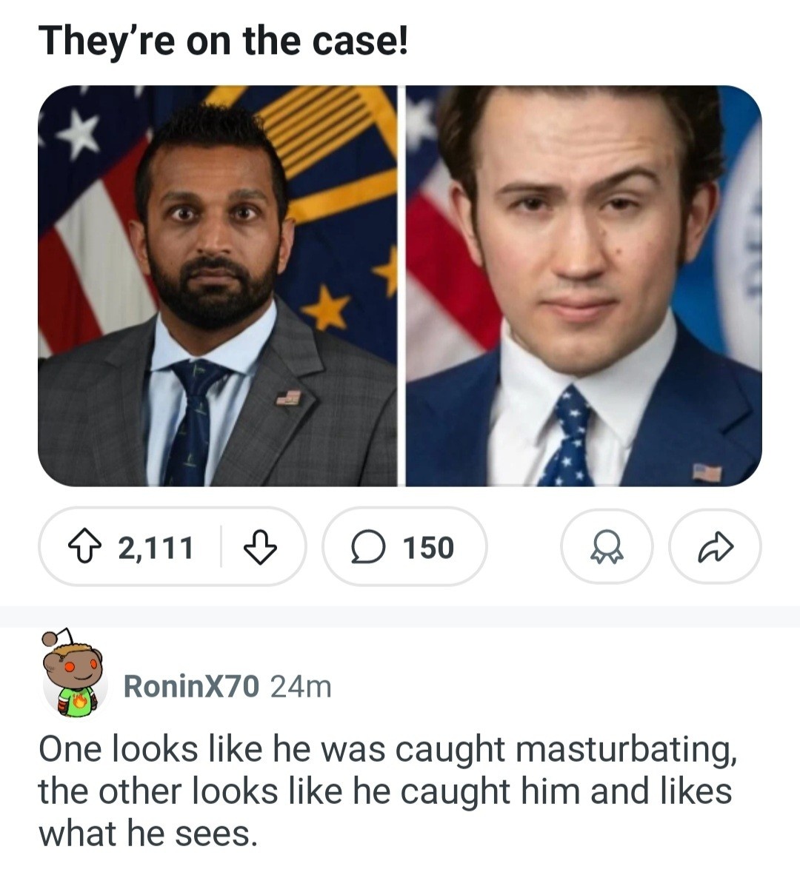Viewport: 800px width, 875px height.
Task: Give an award using the ribbon icon
Action: 607,548
